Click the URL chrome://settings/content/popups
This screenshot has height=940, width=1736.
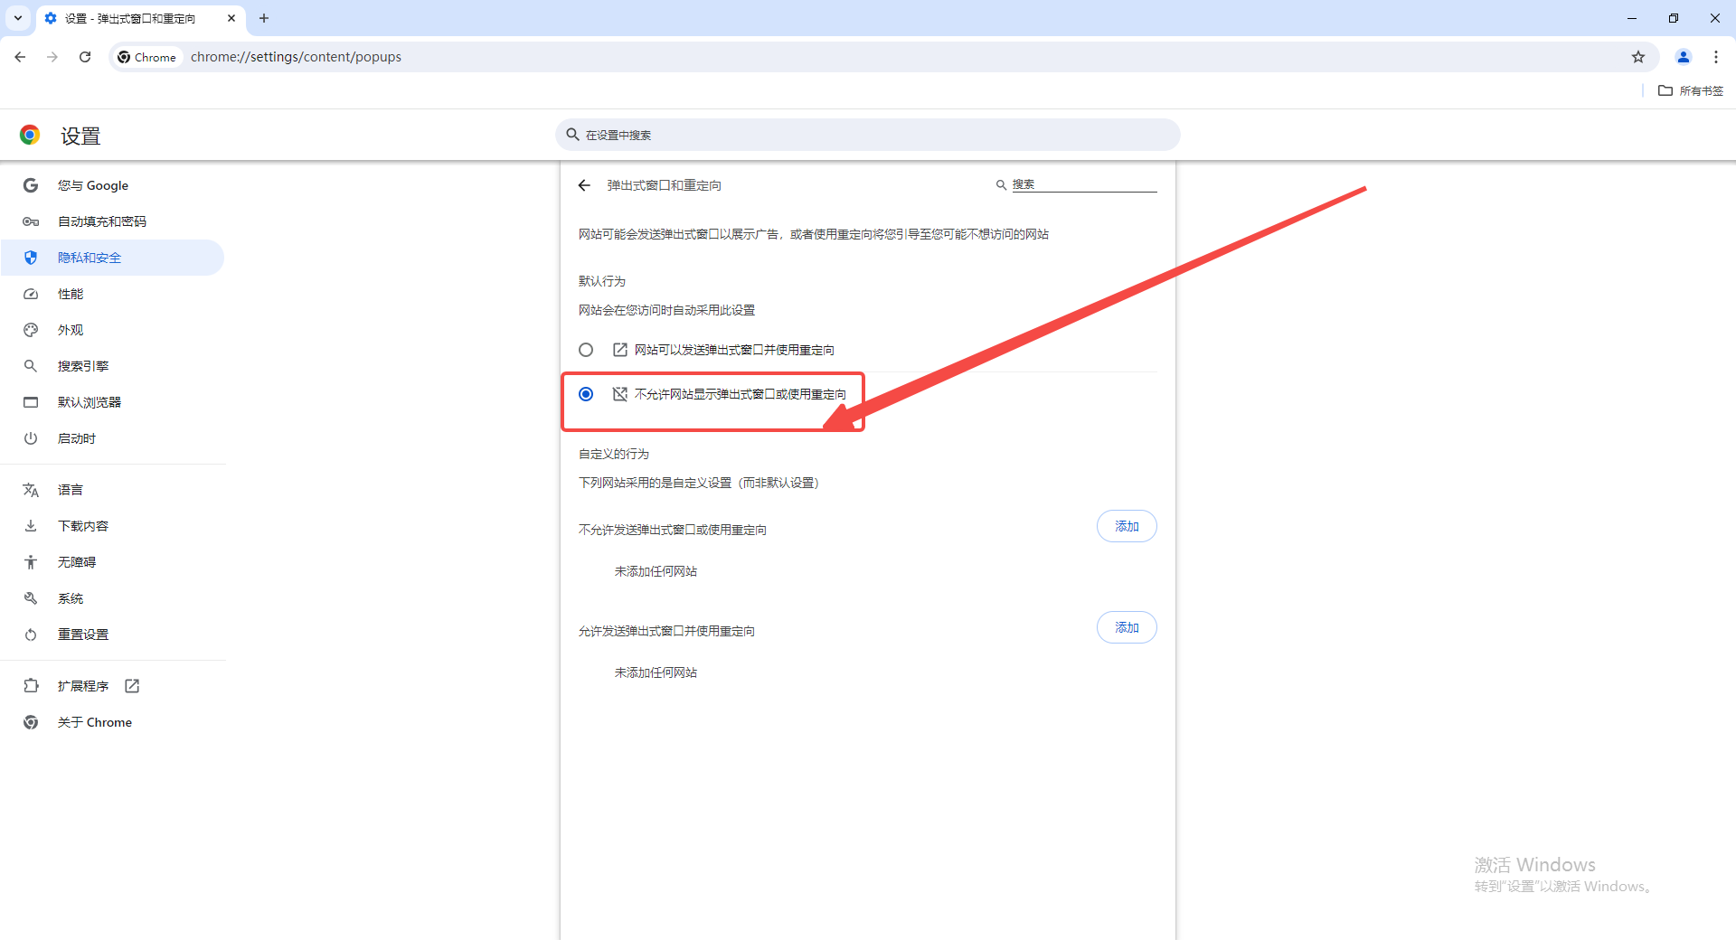pos(296,57)
